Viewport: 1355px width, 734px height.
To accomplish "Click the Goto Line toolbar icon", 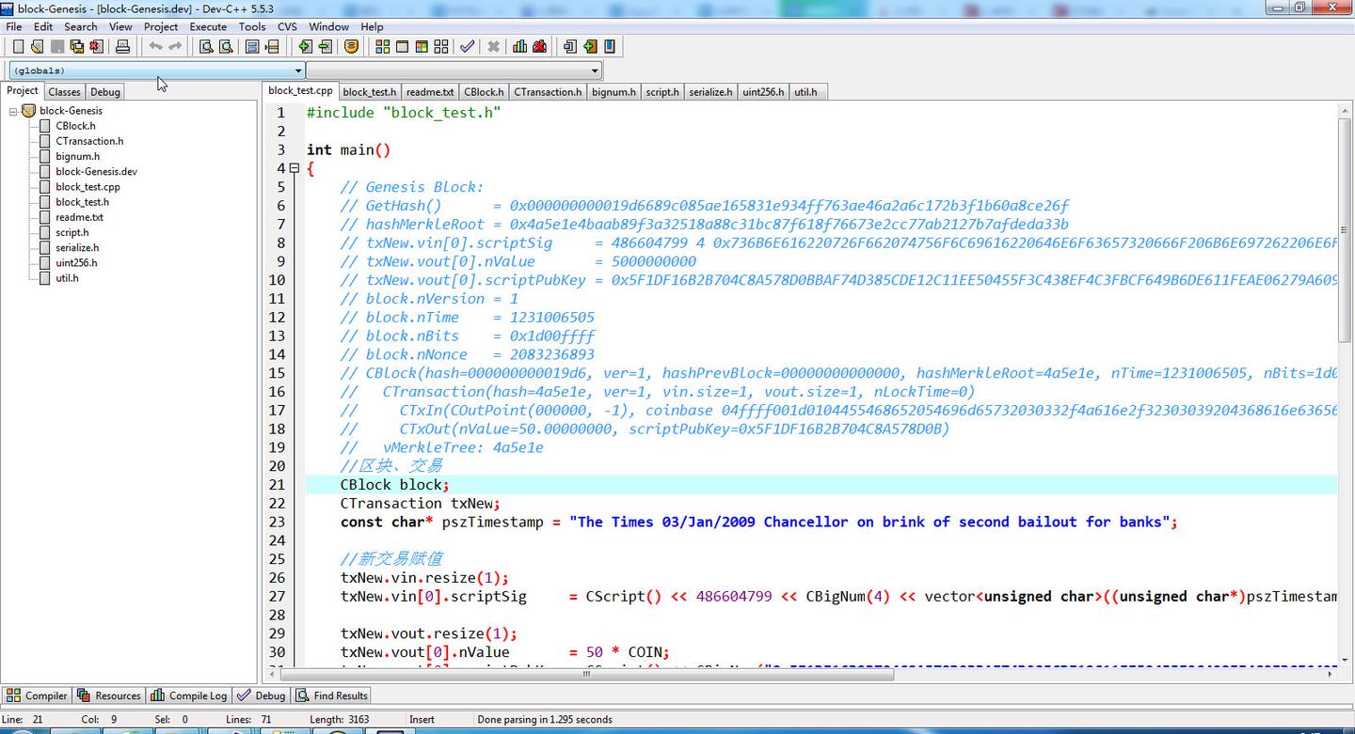I will pos(272,46).
